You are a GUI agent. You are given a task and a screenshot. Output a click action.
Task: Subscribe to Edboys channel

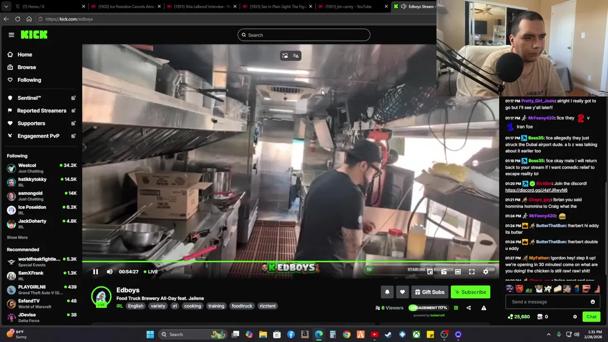(x=470, y=292)
